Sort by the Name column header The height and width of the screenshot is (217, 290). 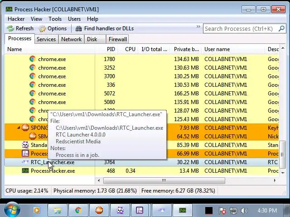click(49, 49)
